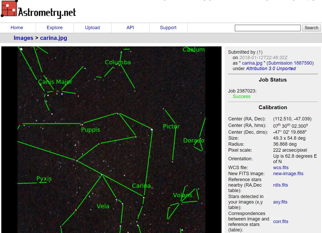Click the Job 2387023 label
This screenshot has width=322, height=233.
click(x=242, y=91)
